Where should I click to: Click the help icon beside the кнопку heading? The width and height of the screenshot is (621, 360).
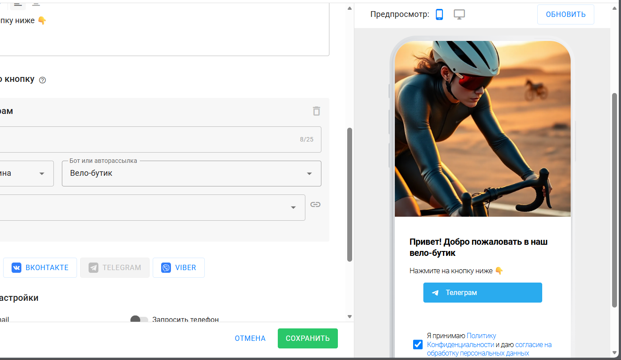pos(43,80)
